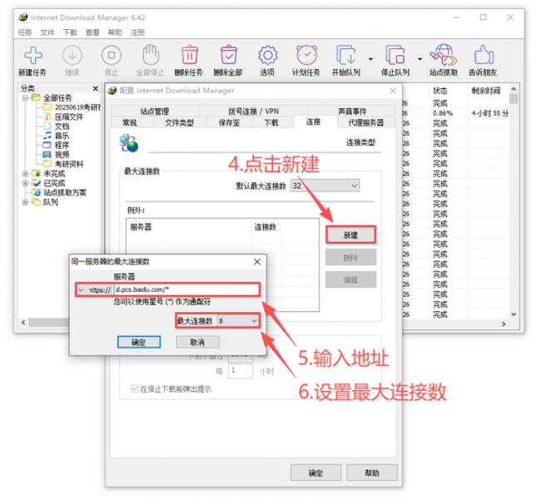
Task: Click 确定 in max connections dialog
Action: 139,342
